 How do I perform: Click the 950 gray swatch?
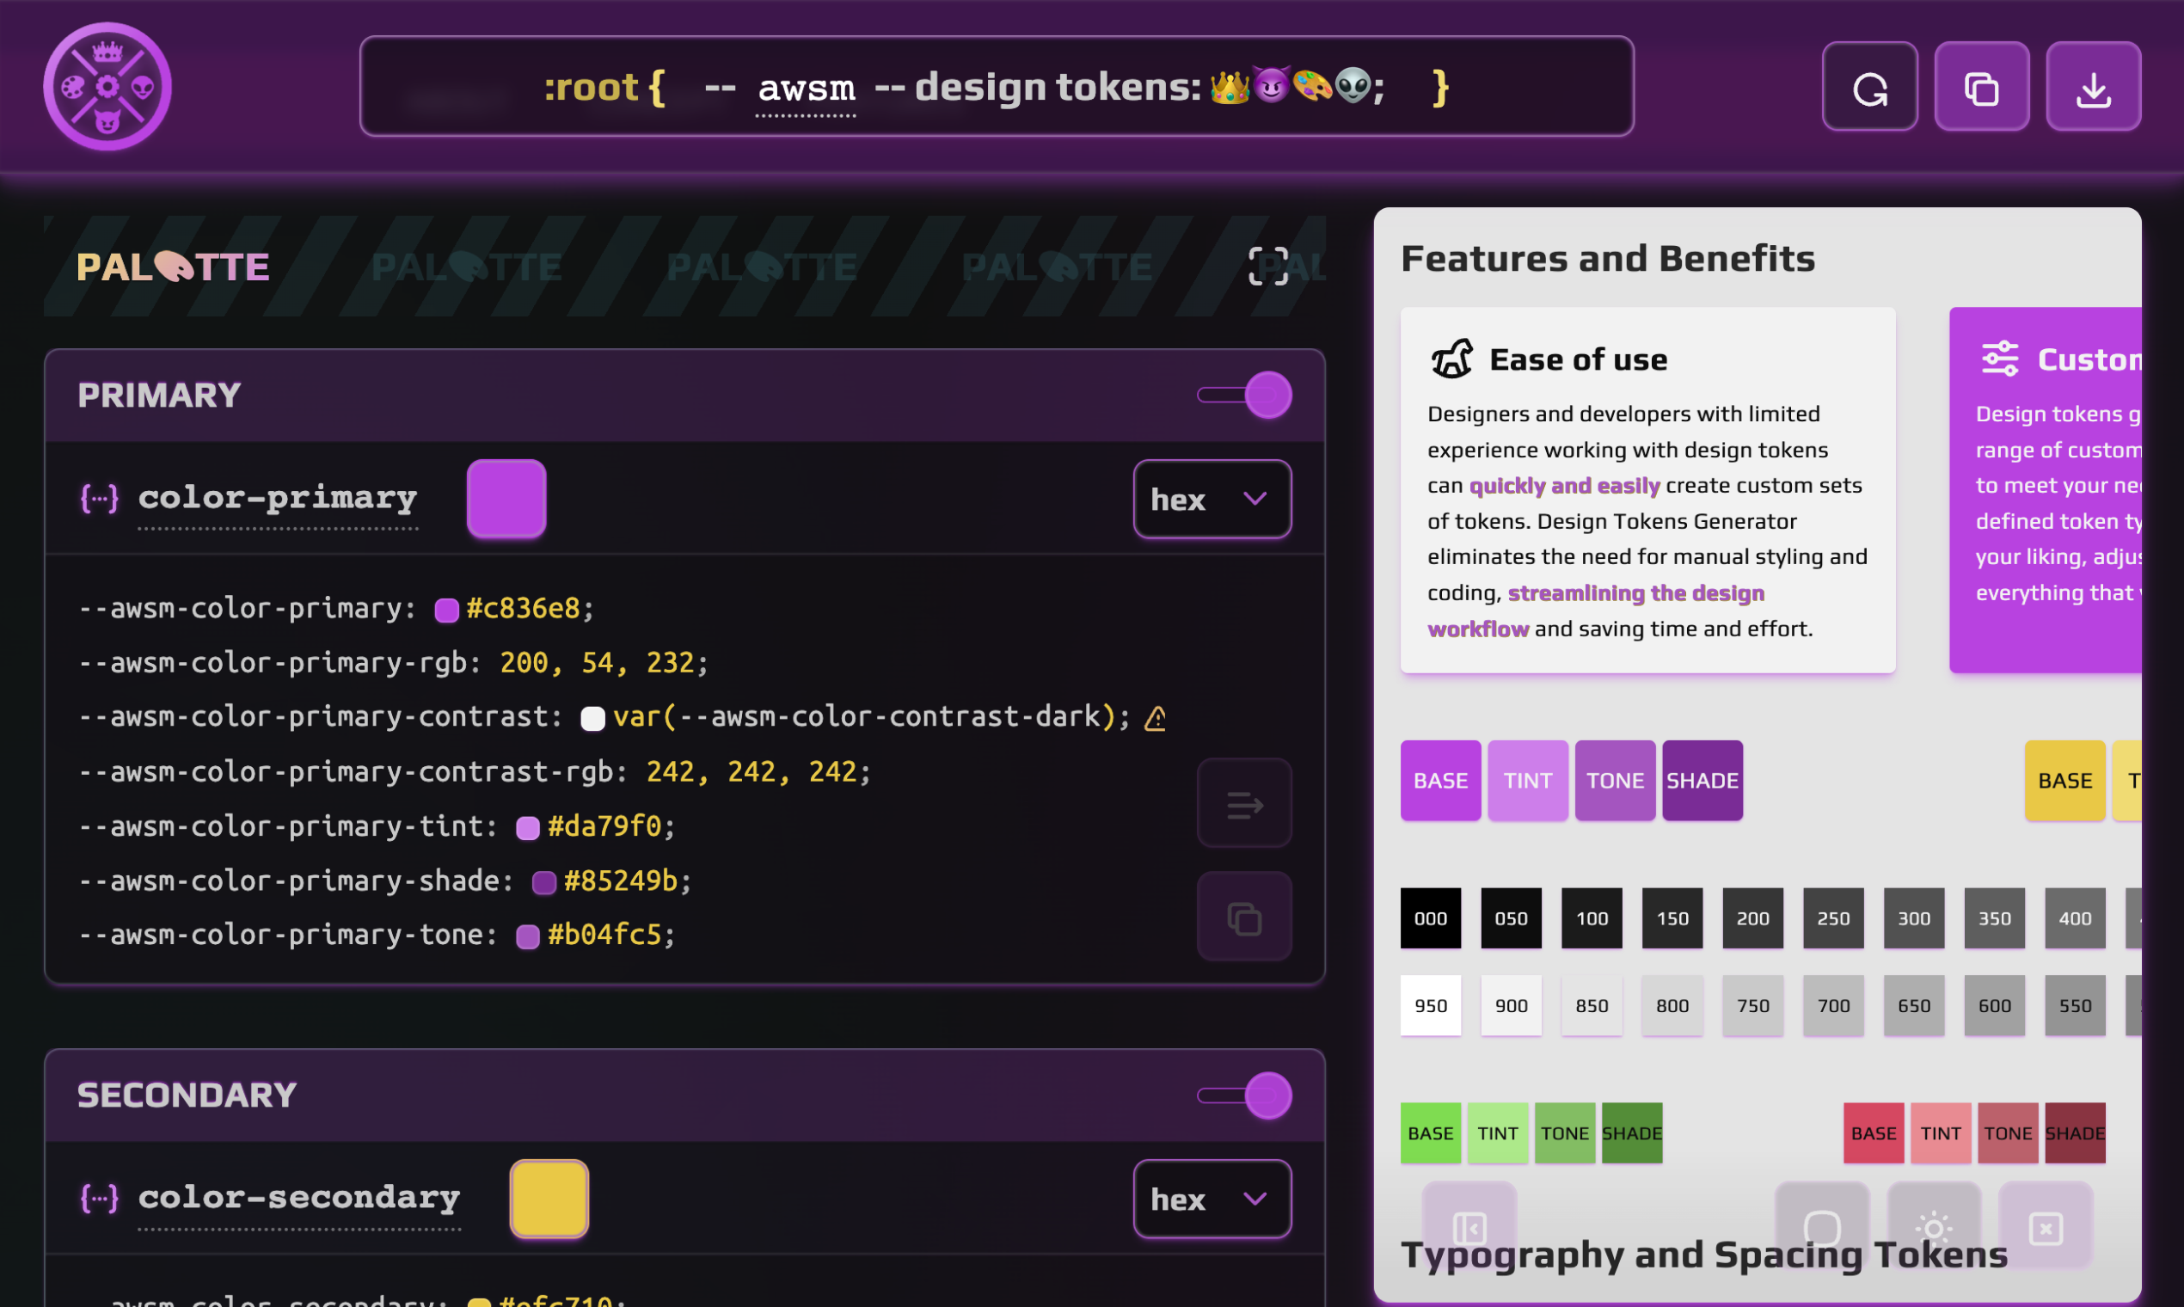pos(1431,1006)
